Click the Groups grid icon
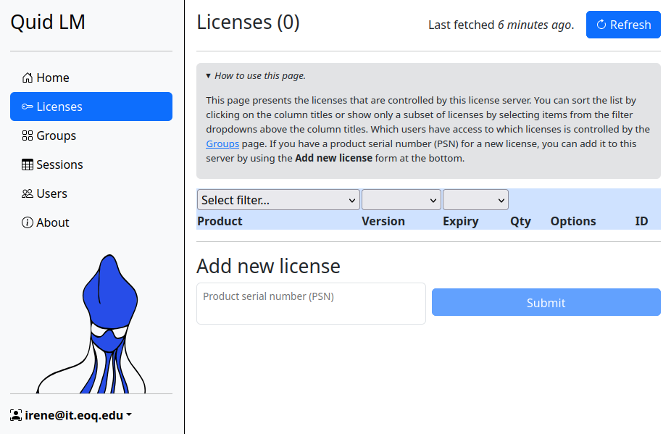 pos(28,135)
